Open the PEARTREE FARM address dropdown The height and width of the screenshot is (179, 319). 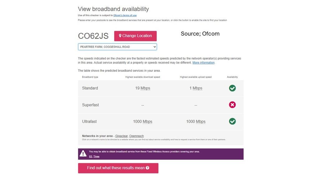tap(117, 47)
